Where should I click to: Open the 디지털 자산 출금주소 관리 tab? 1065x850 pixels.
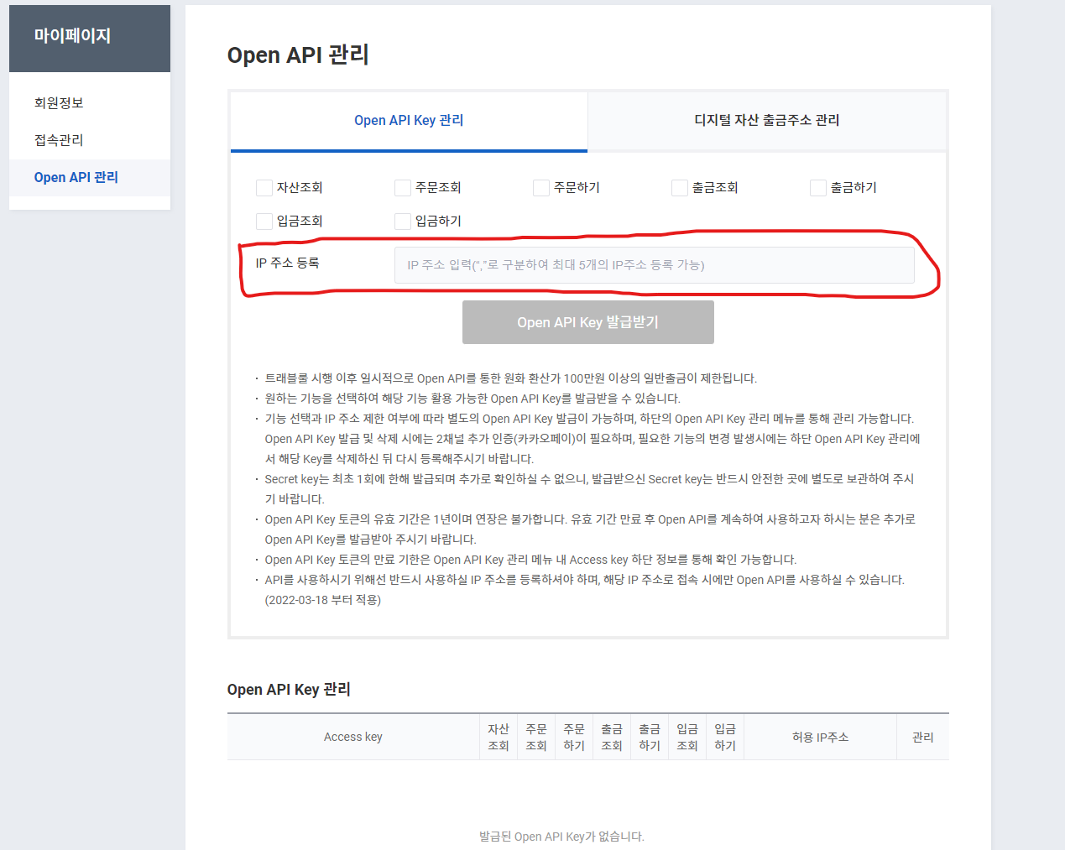[x=767, y=121]
